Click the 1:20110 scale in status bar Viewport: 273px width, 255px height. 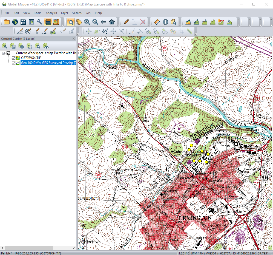tap(183, 253)
